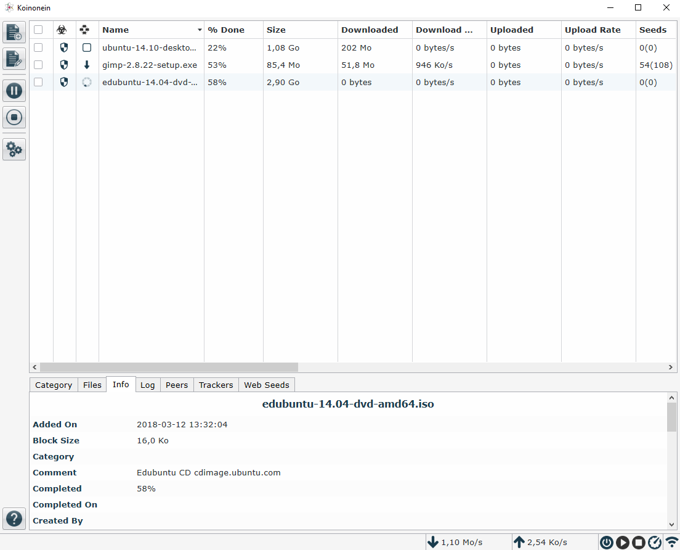Open the create/edit torrent document icon
Viewport: 680px width, 550px height.
click(14, 59)
